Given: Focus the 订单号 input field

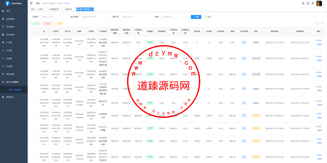Looking at the screenshot, I should pyautogui.click(x=54, y=17).
